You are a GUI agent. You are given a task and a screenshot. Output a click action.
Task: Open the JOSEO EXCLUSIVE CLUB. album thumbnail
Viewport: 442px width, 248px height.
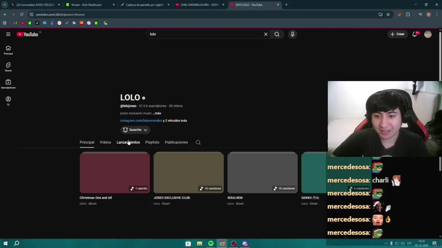[x=189, y=173]
